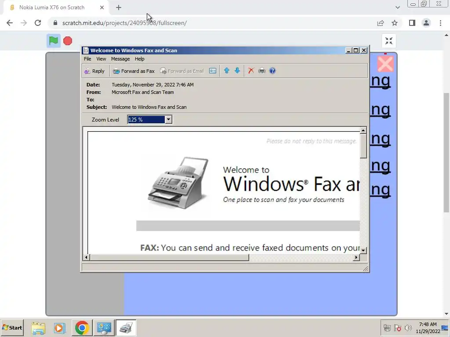The height and width of the screenshot is (337, 450).
Task: Click the network tray icon
Action: (x=387, y=328)
